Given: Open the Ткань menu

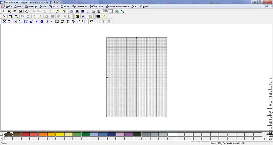Looking at the screenshot, I should click(x=43, y=7).
